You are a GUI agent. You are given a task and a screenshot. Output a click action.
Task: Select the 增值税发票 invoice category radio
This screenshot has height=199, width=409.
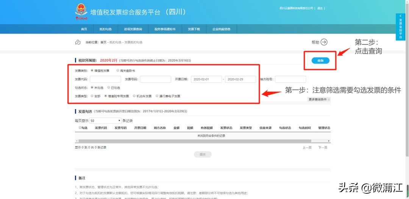92,71
